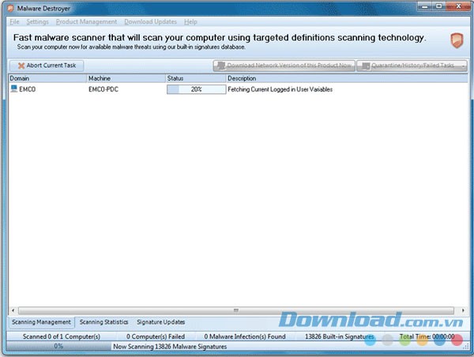This screenshot has height=357, width=474.
Task: Click Download Network Version of this Product Now
Action: (284, 66)
